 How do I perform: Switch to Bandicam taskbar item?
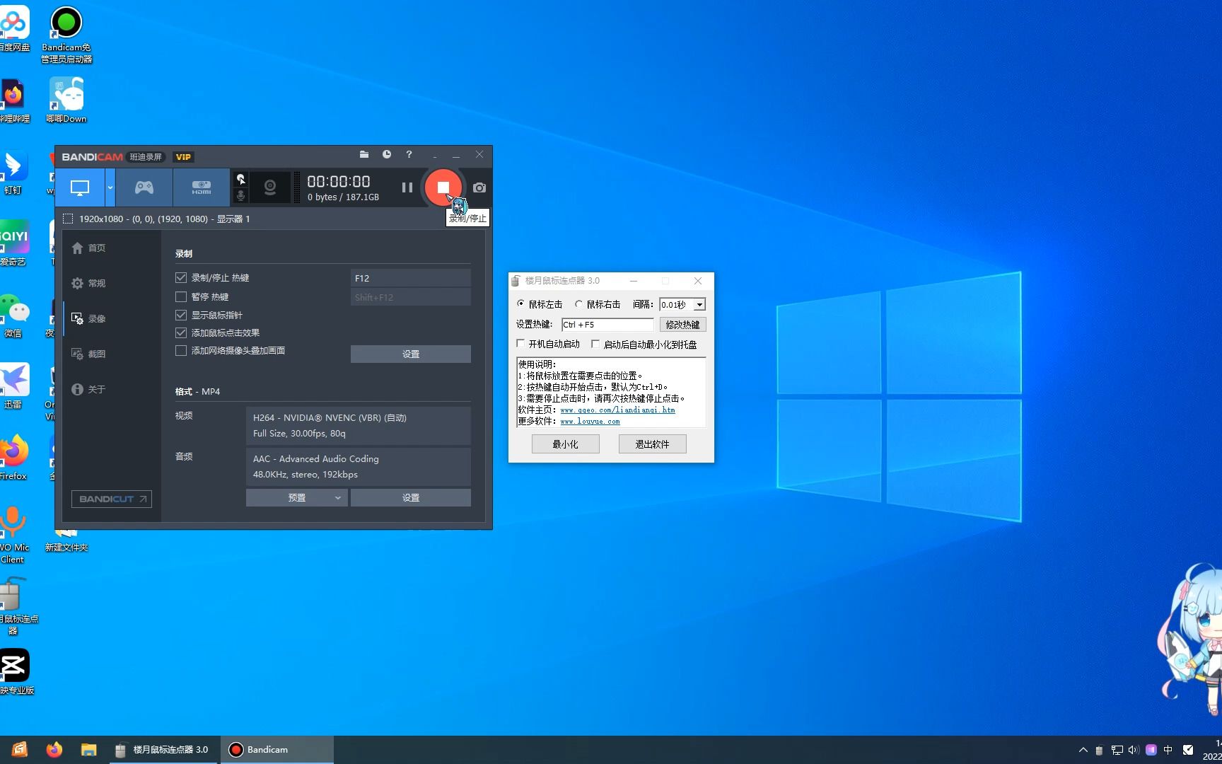277,750
